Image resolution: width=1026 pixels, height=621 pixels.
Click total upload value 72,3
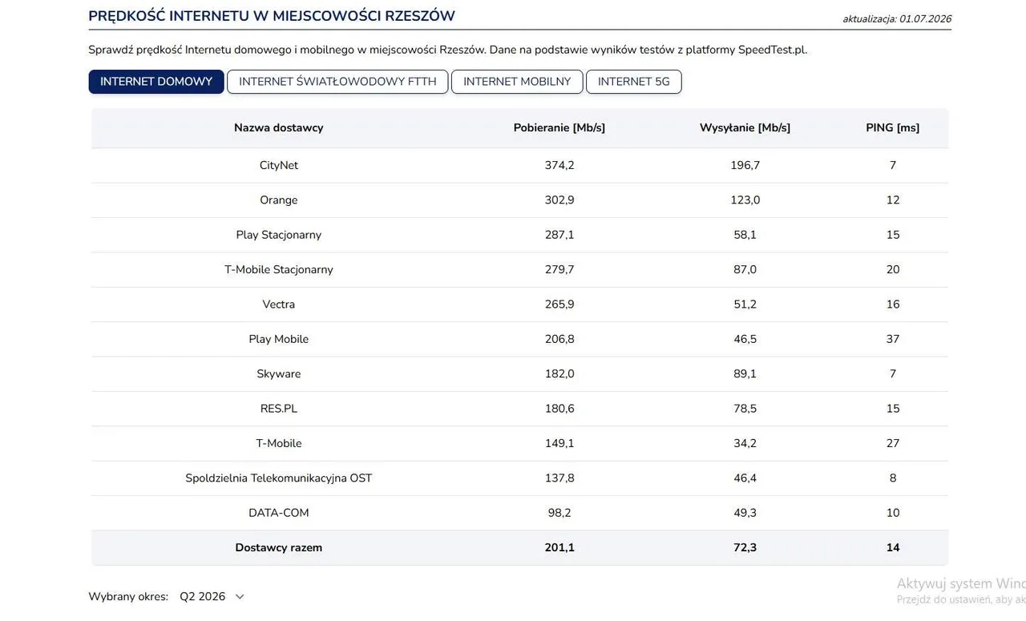[x=745, y=548]
